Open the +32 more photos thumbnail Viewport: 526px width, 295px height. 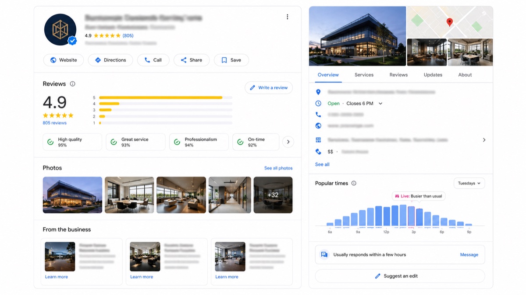273,195
